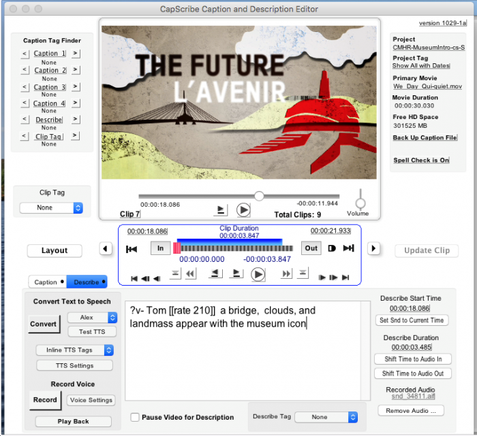The height and width of the screenshot is (436, 477).
Task: Click the striped clip scrubber bar
Action: [x=233, y=248]
